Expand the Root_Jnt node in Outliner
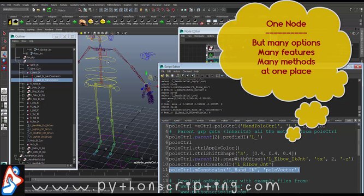Screen dimensions: 364x196 27,53
